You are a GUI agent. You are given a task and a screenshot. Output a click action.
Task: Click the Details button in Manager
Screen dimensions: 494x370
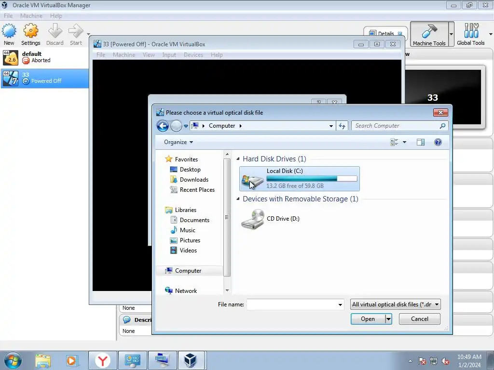click(385, 33)
